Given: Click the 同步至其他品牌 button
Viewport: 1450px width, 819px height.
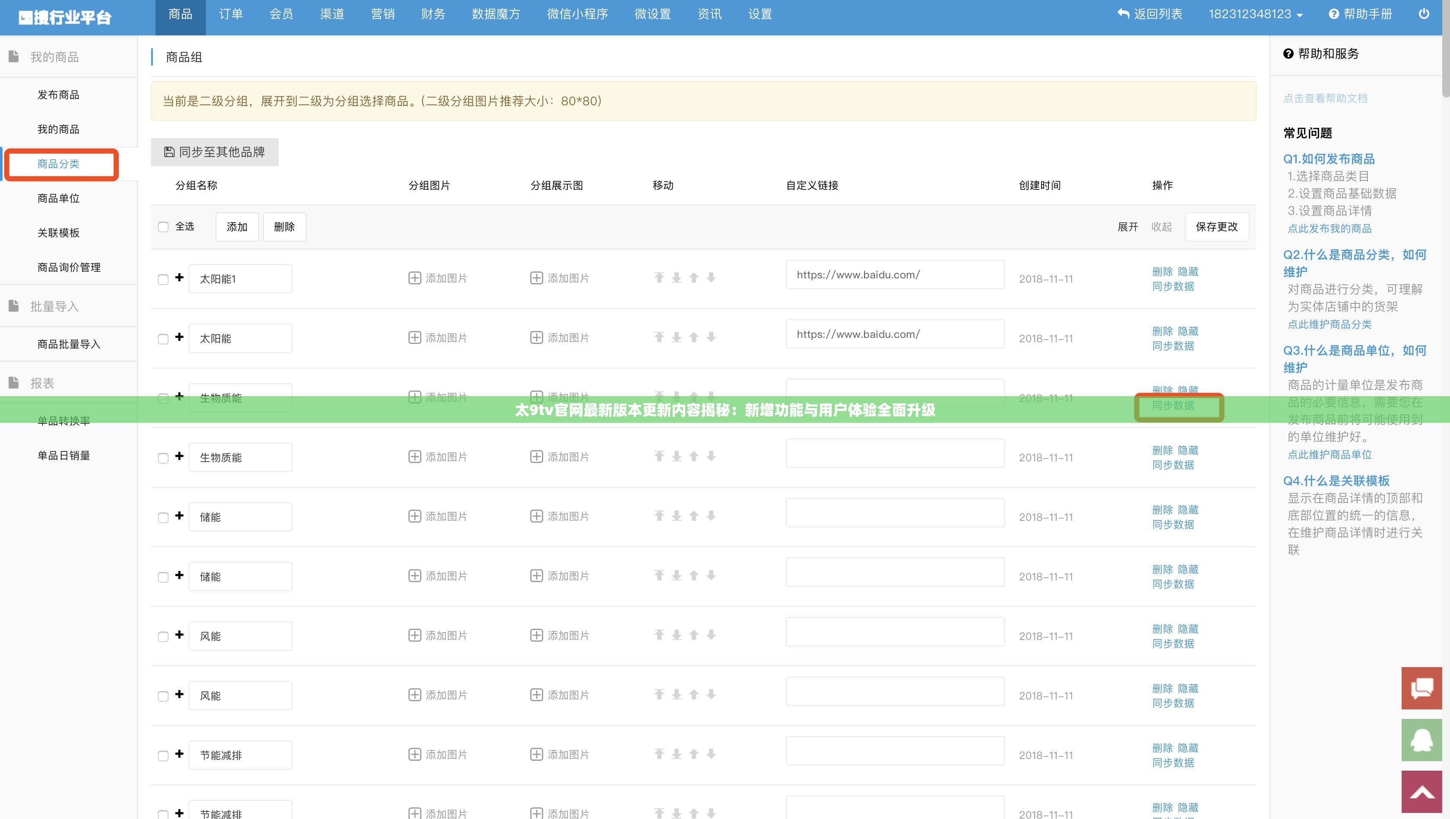Looking at the screenshot, I should (215, 152).
